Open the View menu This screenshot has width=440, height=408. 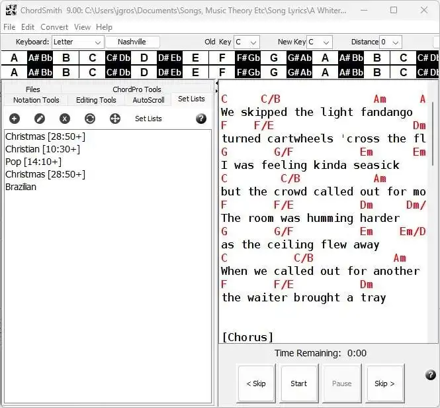point(82,27)
